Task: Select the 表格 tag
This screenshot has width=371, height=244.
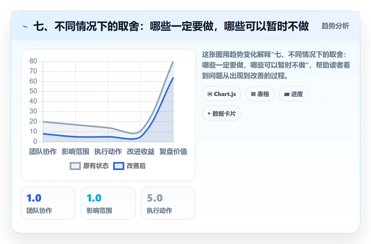Action: (260, 94)
